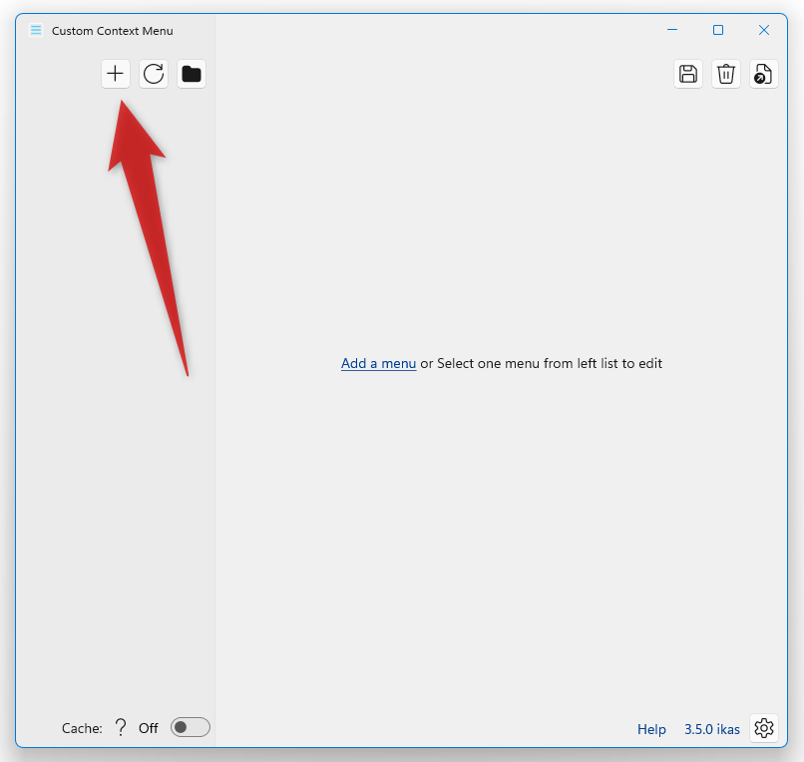804x762 pixels.
Task: Delete the menu with the trash can icon
Action: 726,74
